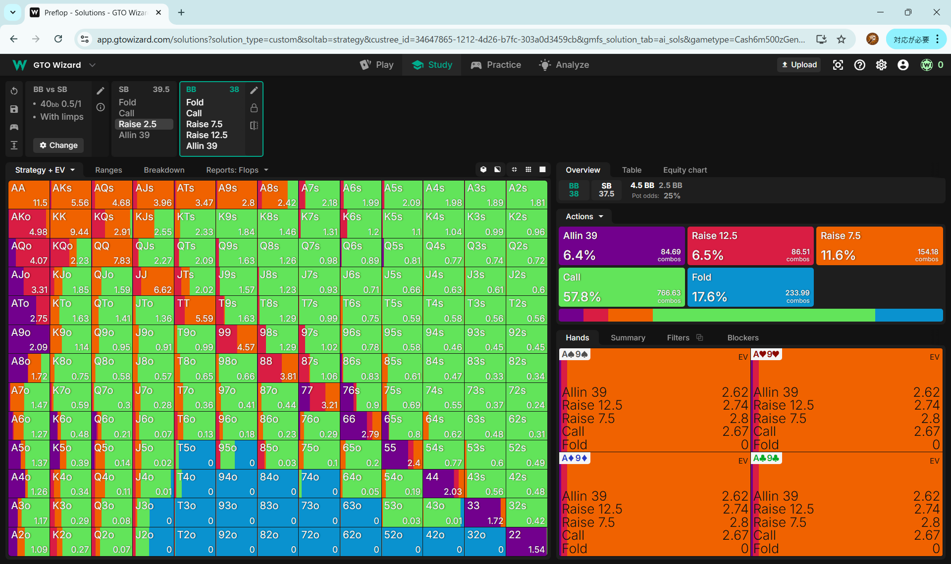Click the screenshot capture icon in header
The height and width of the screenshot is (564, 951).
(x=838, y=65)
